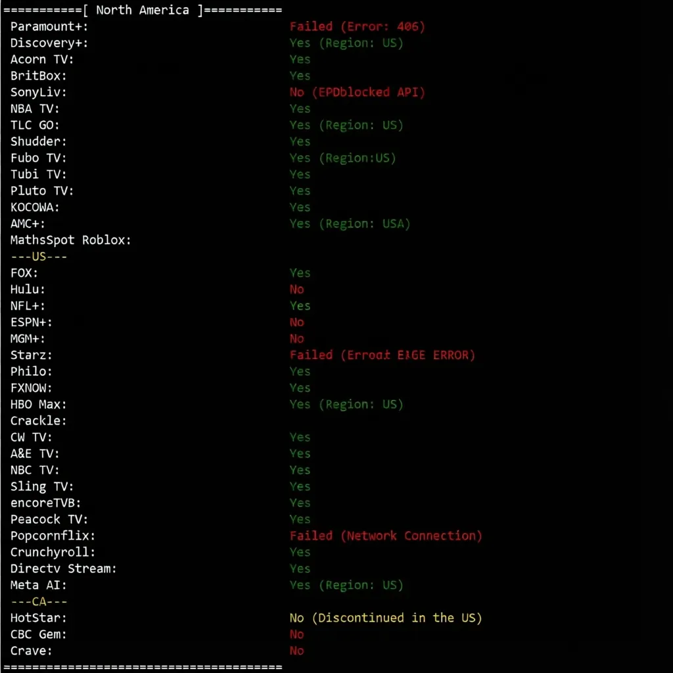Screen dimensions: 673x673
Task: Click the 'North America' section header text
Action: tap(142, 10)
